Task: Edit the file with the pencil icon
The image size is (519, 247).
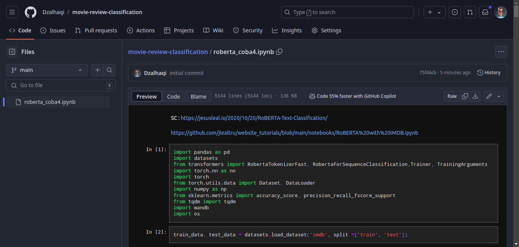Action: coord(489,96)
